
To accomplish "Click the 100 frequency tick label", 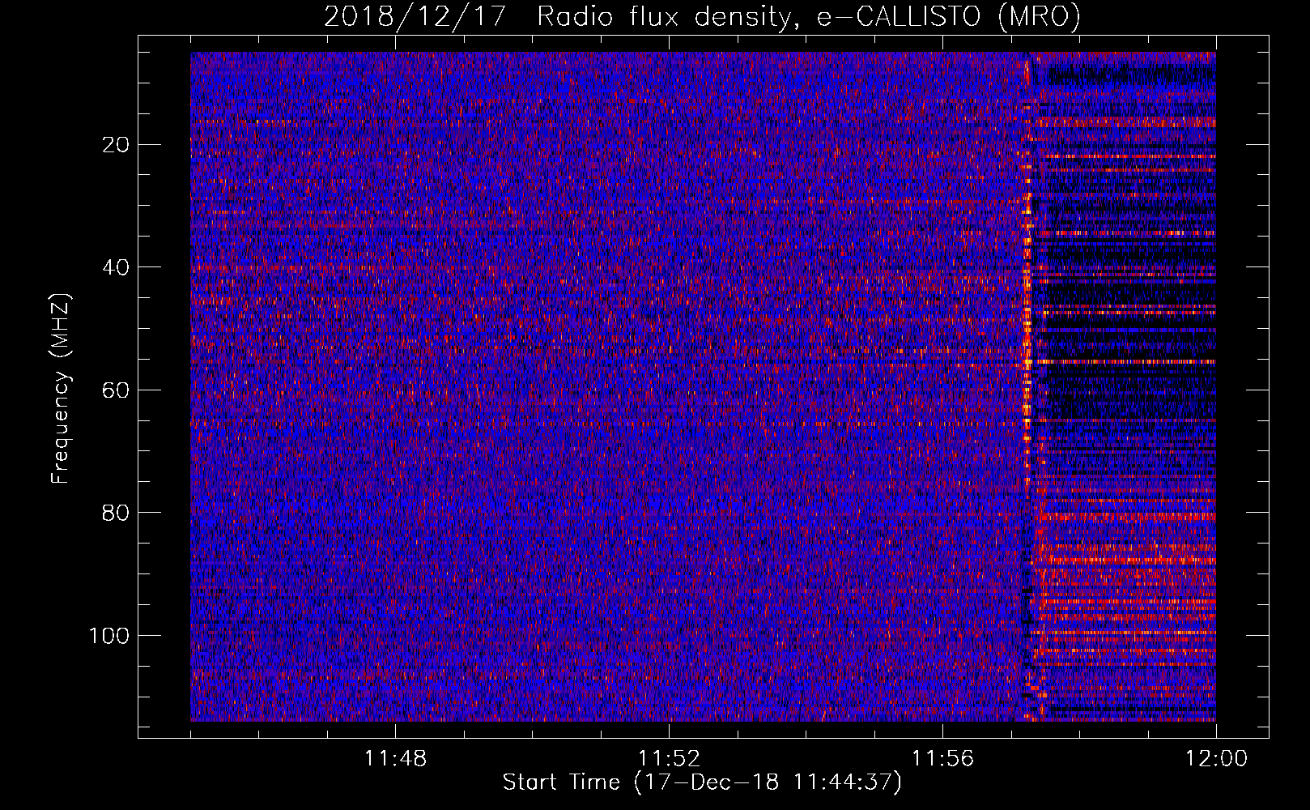I will point(109,636).
